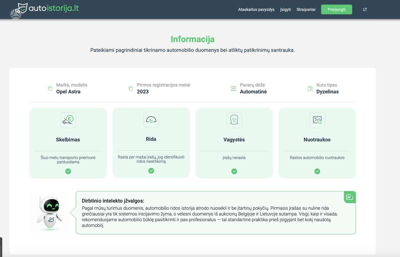Open Ataskaitos pavyzdys menu link
The image size is (400, 257).
[x=256, y=9]
